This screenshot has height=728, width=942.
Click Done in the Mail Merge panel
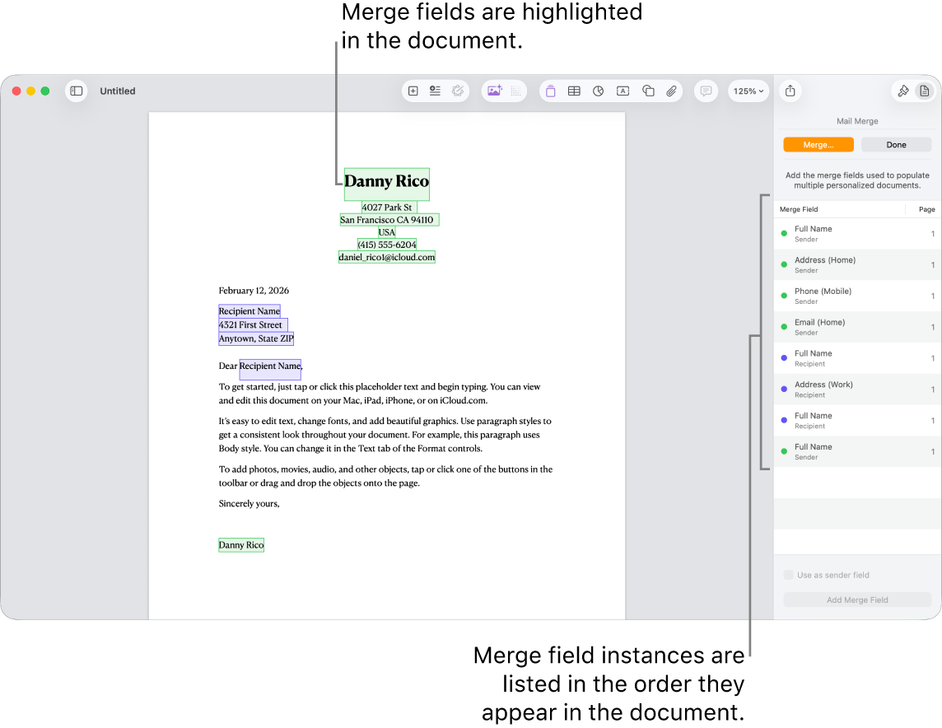coord(896,144)
